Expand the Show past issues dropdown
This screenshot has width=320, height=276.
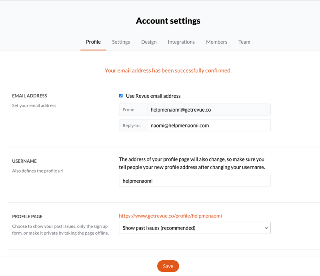coord(195,228)
